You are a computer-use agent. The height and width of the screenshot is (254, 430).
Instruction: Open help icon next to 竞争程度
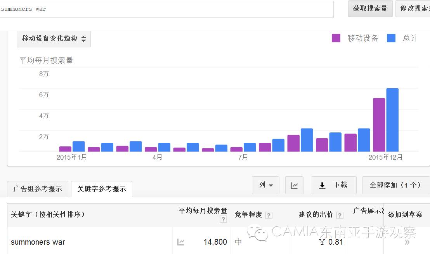269,215
